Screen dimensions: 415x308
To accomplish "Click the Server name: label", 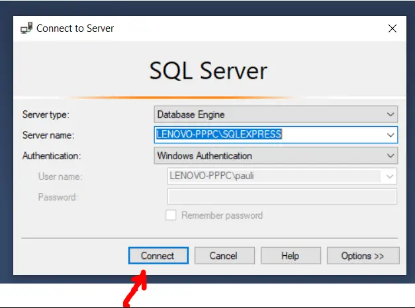I will pos(48,135).
